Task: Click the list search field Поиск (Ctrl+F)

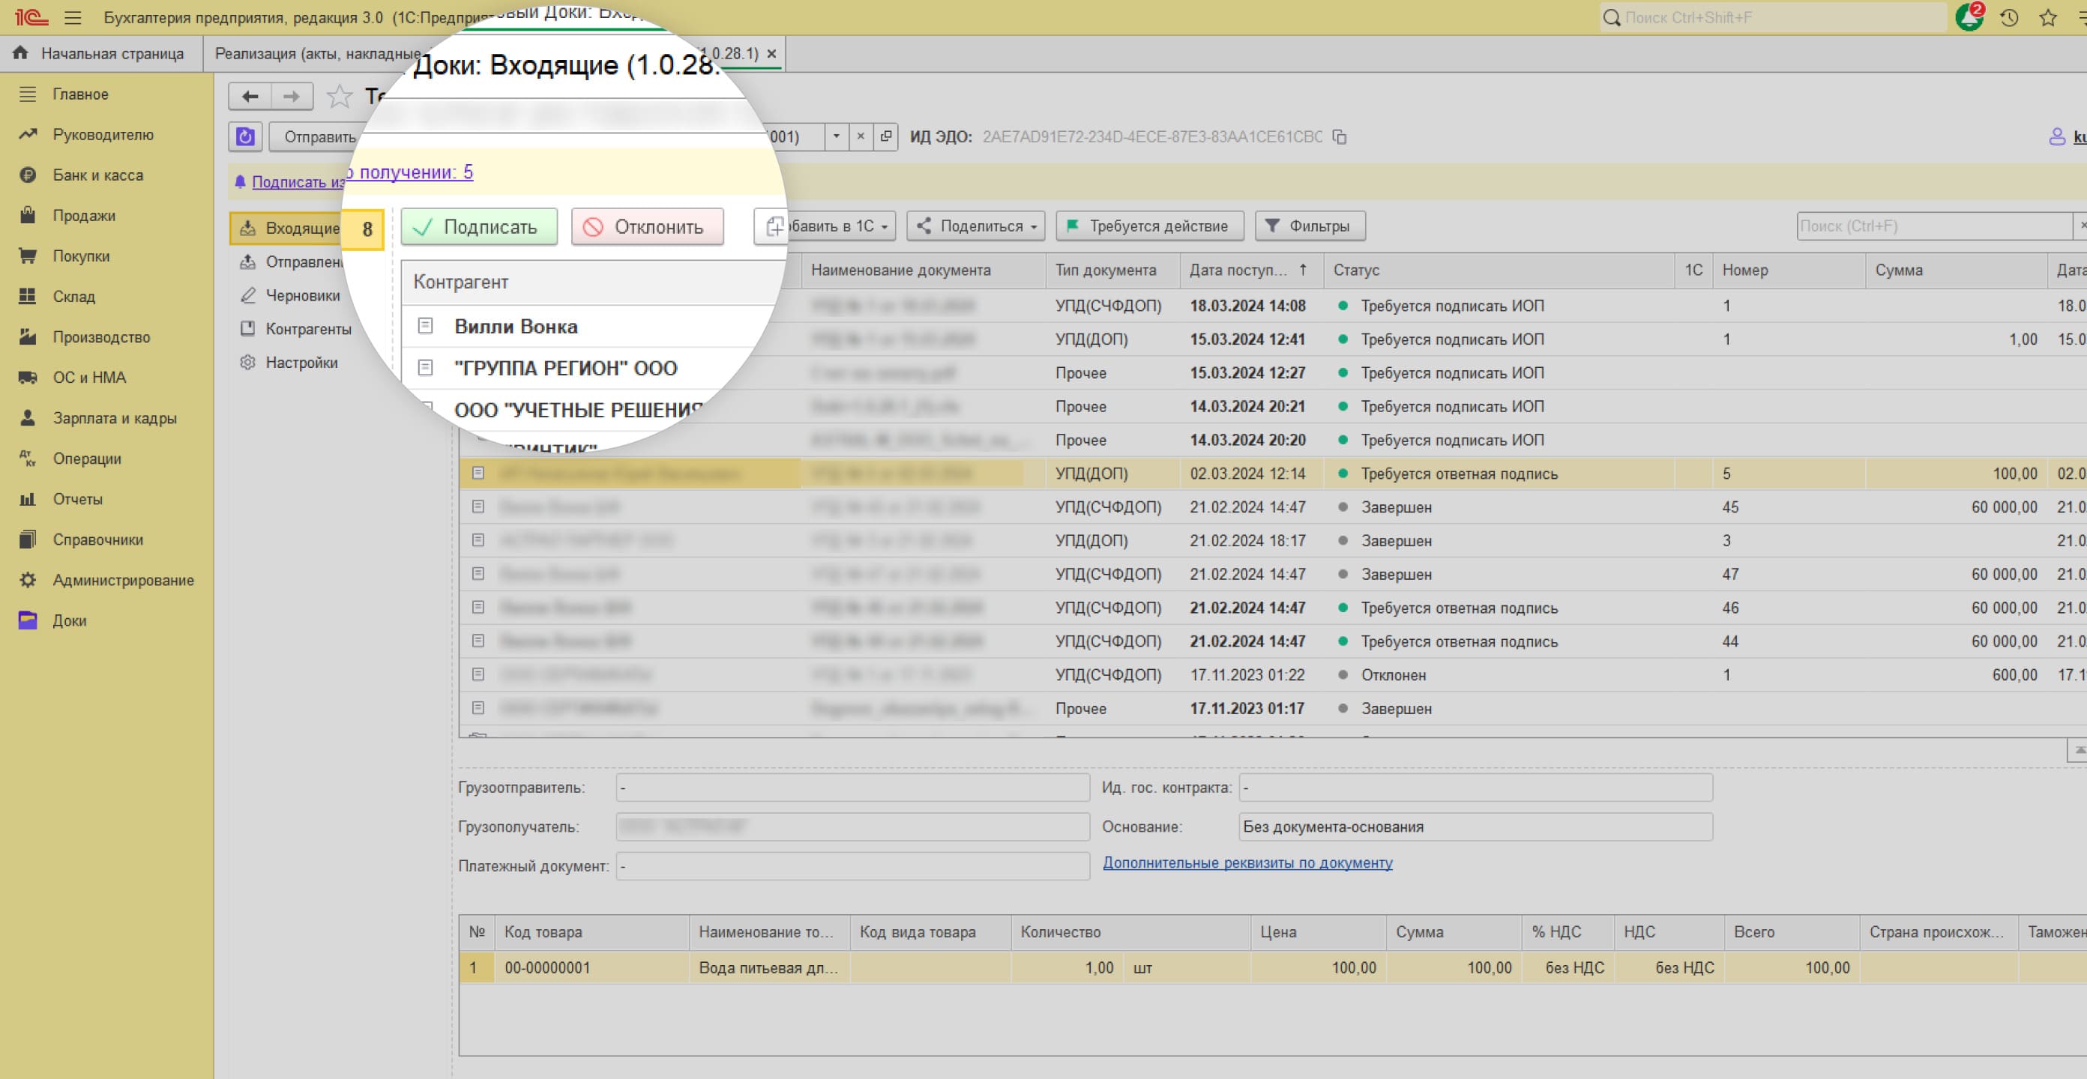Action: (1933, 226)
